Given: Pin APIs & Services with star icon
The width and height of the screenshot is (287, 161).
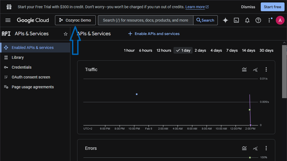Looking at the screenshot, I should (66, 34).
